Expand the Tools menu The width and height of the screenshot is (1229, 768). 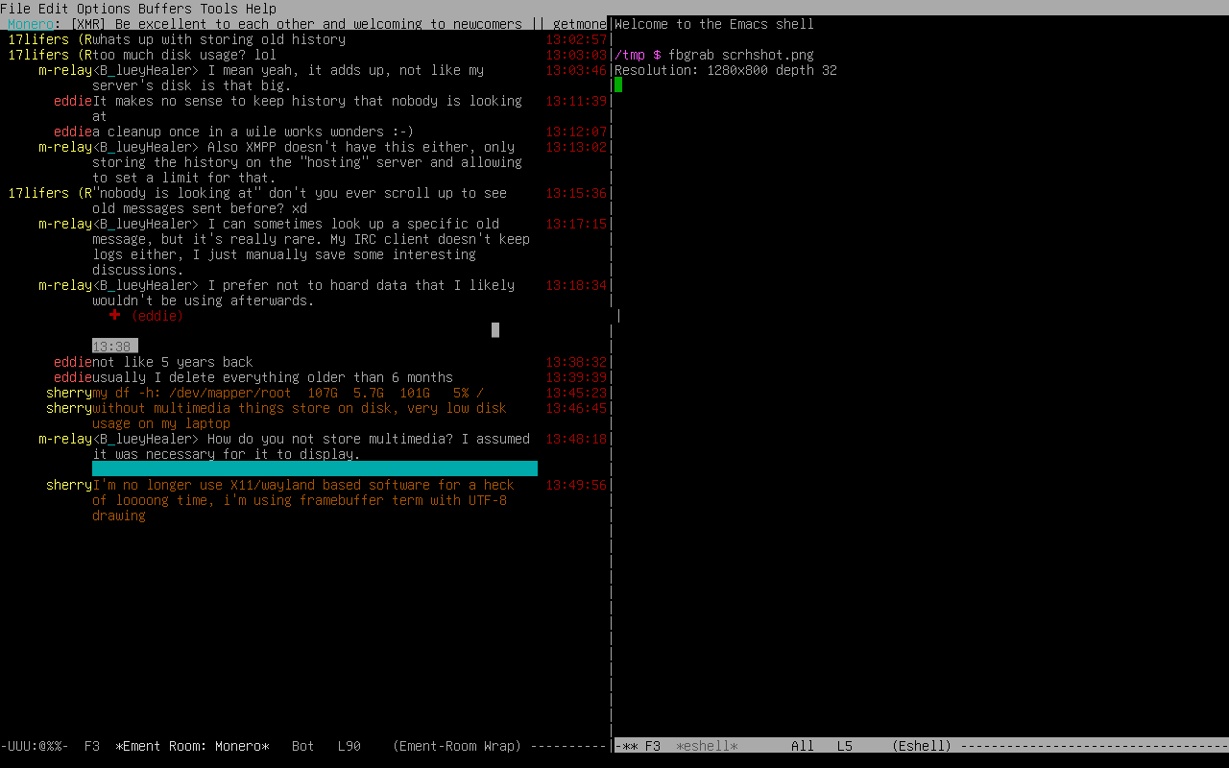point(219,9)
